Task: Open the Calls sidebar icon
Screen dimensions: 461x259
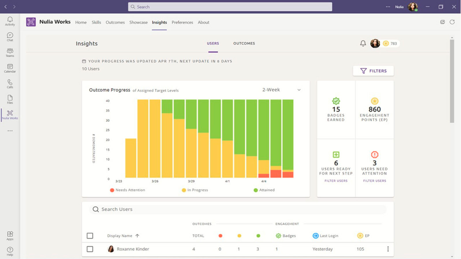Action: [10, 84]
